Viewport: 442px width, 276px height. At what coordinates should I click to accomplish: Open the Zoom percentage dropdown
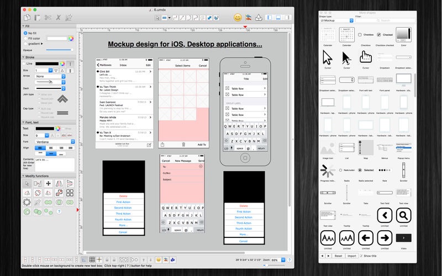coord(283,259)
